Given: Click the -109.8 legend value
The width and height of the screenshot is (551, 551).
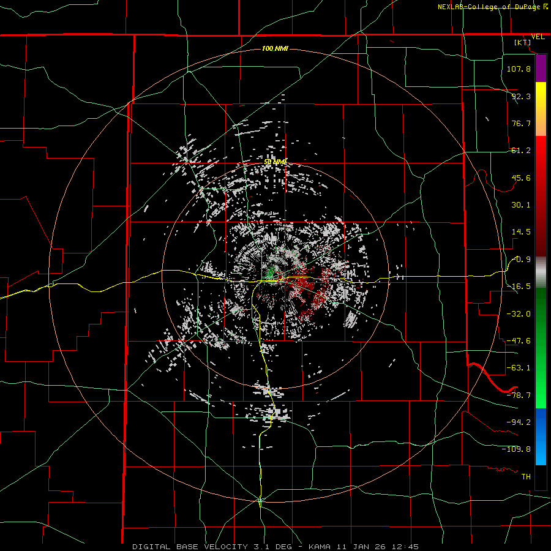Looking at the screenshot, I should 516,449.
